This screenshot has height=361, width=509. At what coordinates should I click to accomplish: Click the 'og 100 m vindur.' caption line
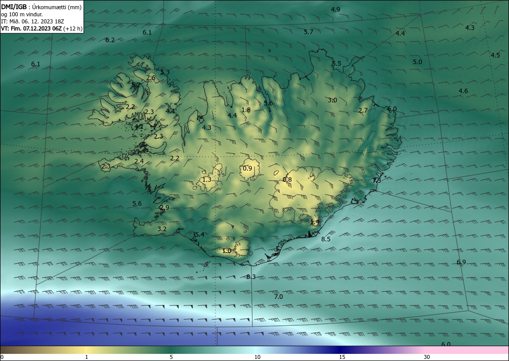click(22, 14)
